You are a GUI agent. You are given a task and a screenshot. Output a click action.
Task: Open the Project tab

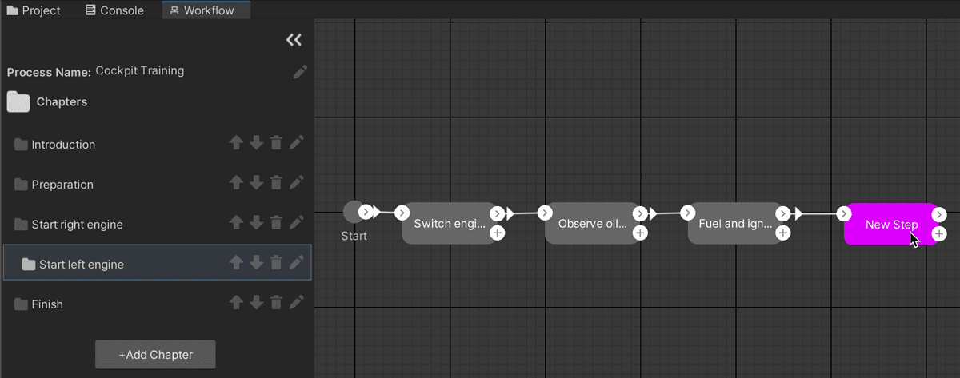click(34, 10)
